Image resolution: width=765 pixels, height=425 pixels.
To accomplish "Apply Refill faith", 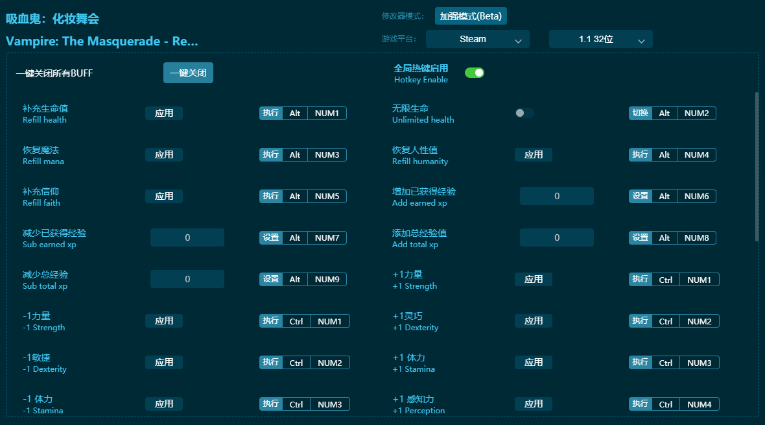I will pyautogui.click(x=164, y=197).
